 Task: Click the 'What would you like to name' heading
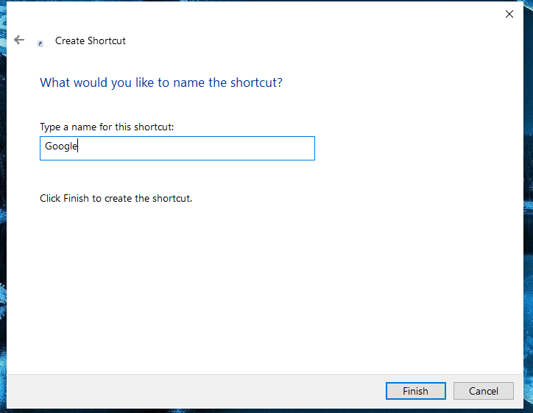[x=160, y=82]
